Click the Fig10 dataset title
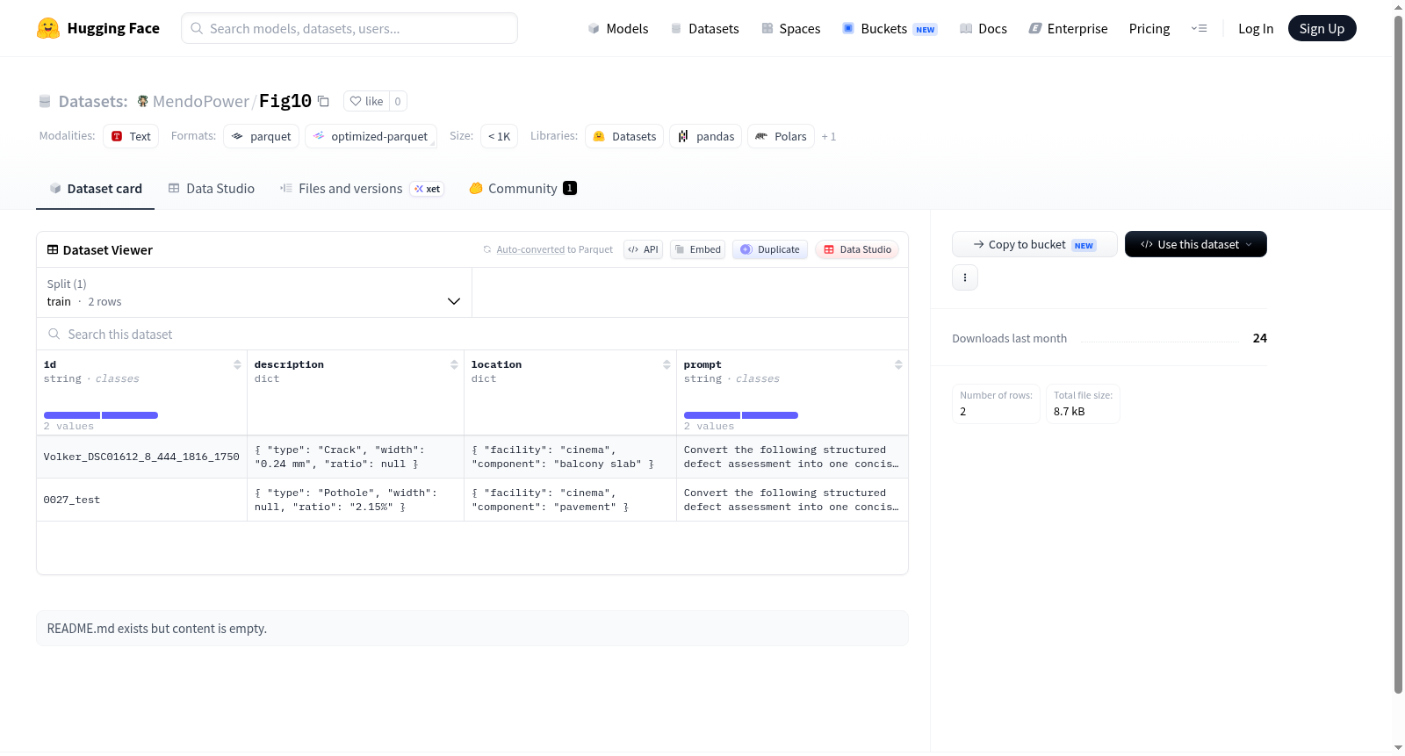Viewport: 1405px width, 756px height. (285, 101)
